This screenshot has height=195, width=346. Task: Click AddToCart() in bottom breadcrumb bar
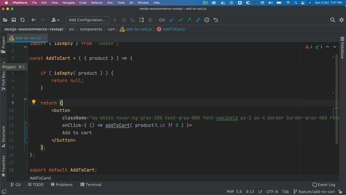tap(41, 178)
